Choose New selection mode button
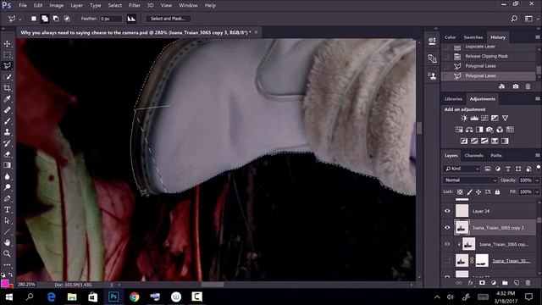Image resolution: width=542 pixels, height=305 pixels. 34,19
